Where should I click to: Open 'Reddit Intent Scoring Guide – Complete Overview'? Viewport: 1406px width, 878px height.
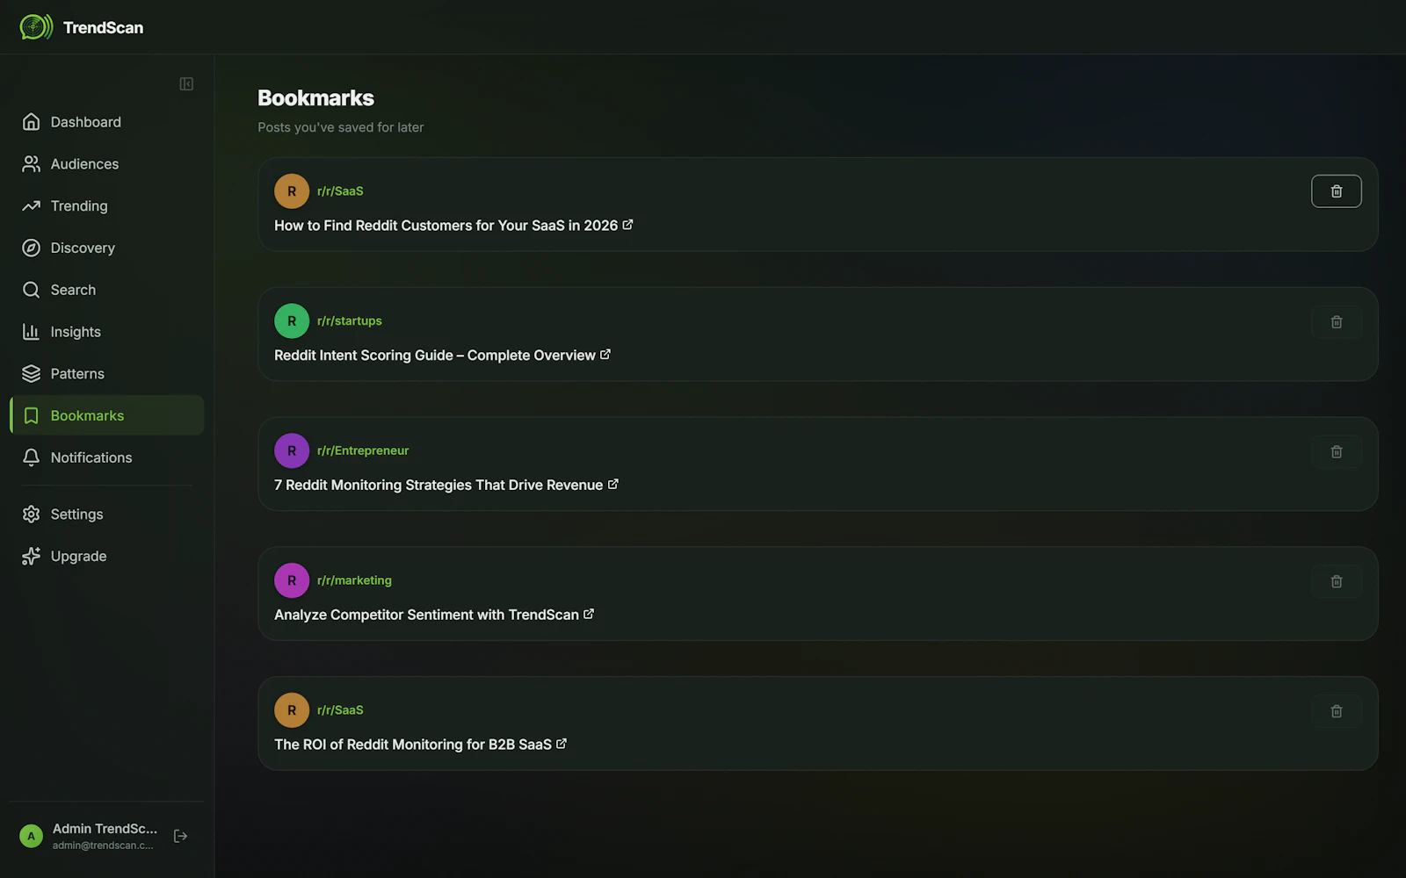tap(435, 356)
